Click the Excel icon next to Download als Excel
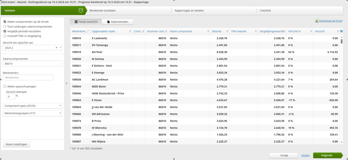 317,21
